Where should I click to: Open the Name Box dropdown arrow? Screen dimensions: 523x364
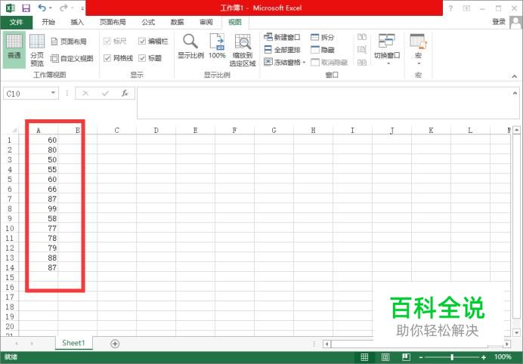tap(53, 93)
